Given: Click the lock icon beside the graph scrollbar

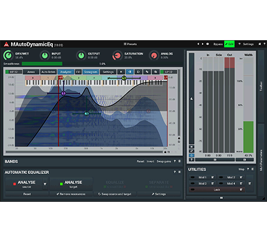Looking at the screenshot, I should [165, 152].
